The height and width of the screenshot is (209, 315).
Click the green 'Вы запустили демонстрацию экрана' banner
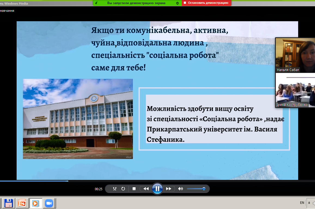click(x=136, y=3)
